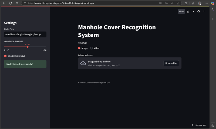Open sidebar settings gear icon
The width and height of the screenshot is (216, 129).
[213, 126]
